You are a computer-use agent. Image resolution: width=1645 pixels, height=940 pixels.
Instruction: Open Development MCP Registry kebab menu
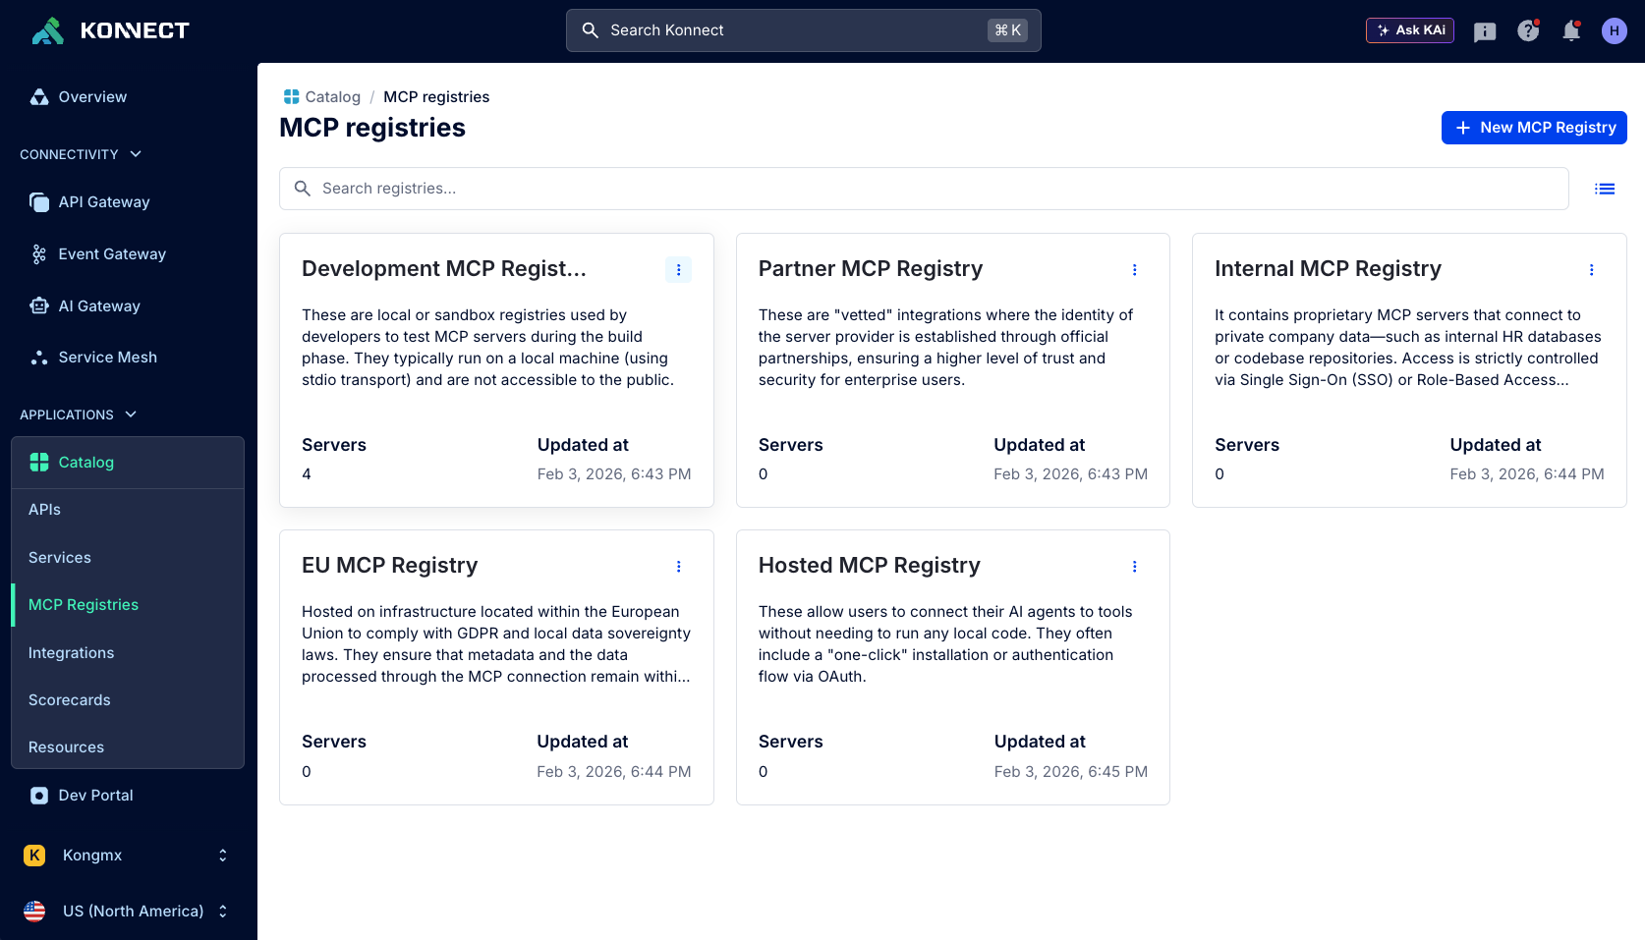(x=678, y=270)
